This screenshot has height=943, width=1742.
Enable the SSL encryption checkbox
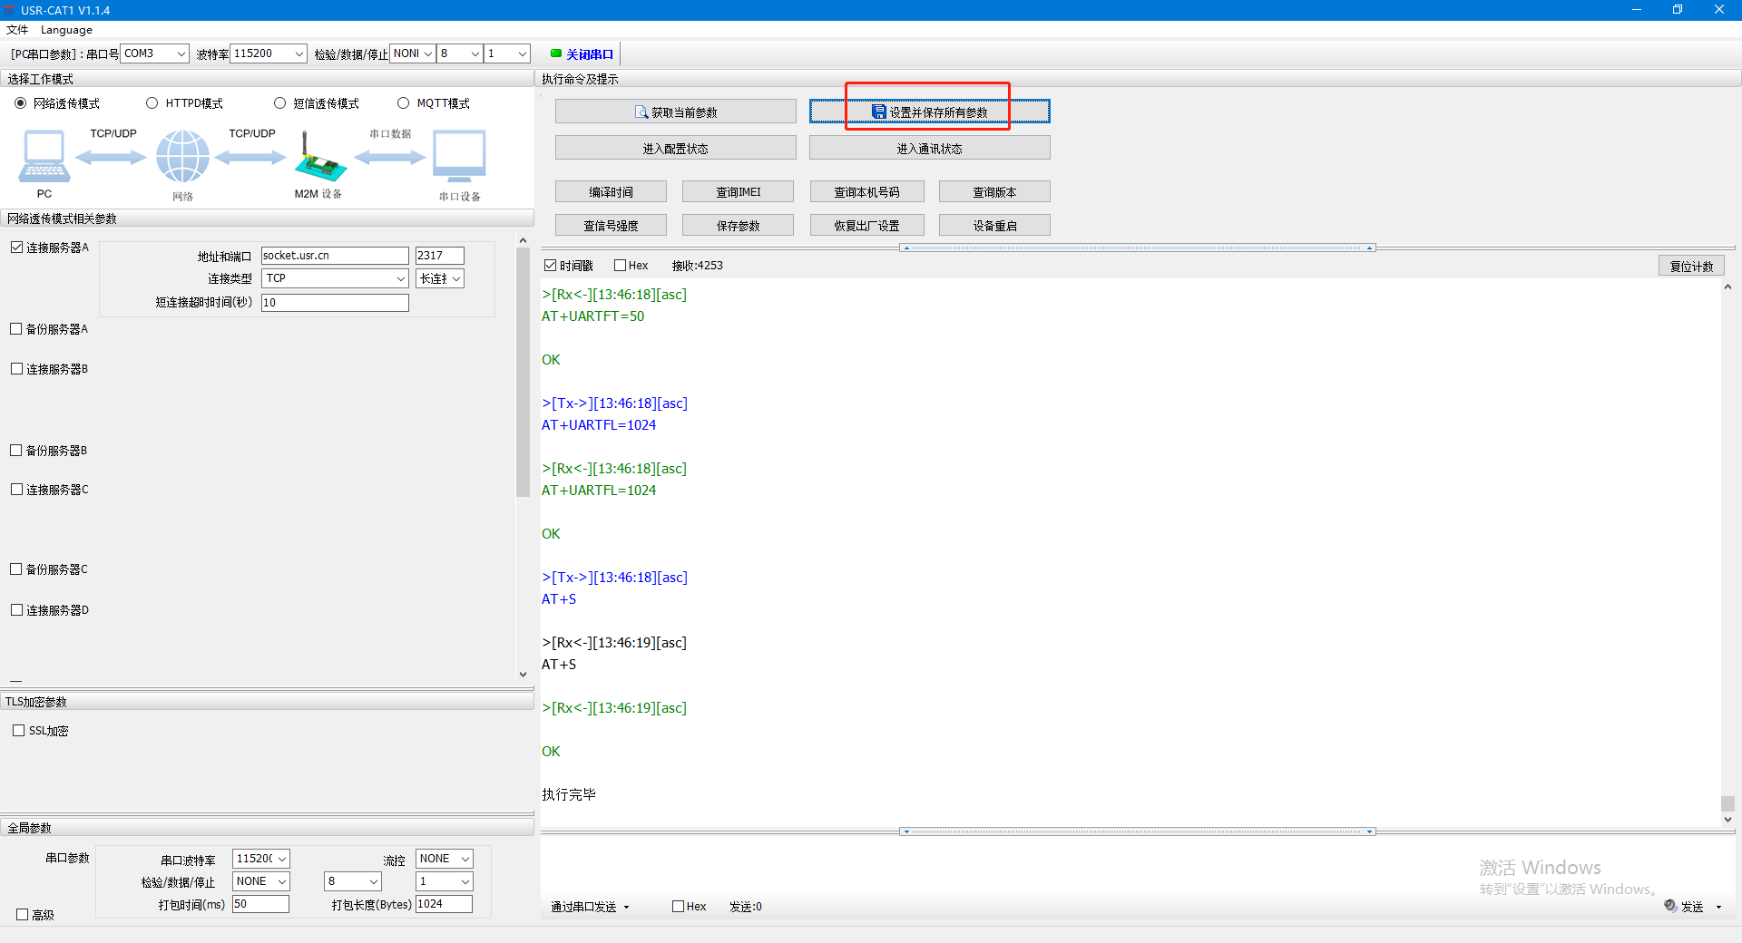[19, 731]
